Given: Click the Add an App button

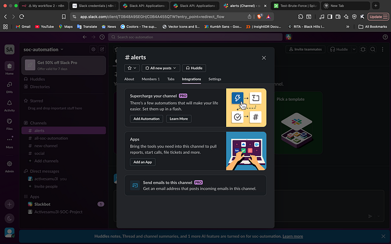Looking at the screenshot, I should pyautogui.click(x=142, y=162).
